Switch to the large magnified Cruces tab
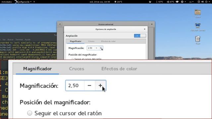This screenshot has height=119, width=212. click(x=77, y=69)
